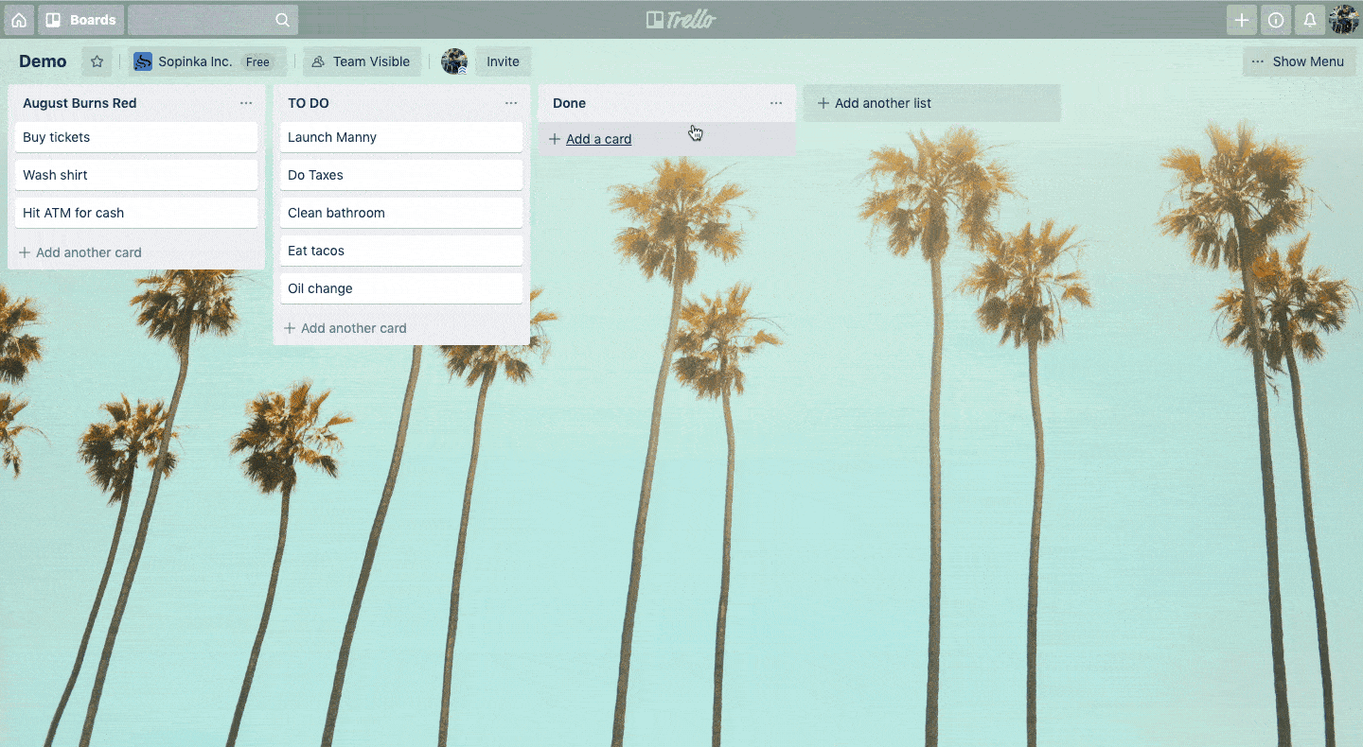
Task: Open TO DO list actions ellipsis
Action: (x=511, y=103)
